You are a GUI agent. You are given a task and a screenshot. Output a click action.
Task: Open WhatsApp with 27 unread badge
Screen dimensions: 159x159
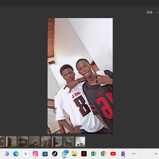coord(65,153)
